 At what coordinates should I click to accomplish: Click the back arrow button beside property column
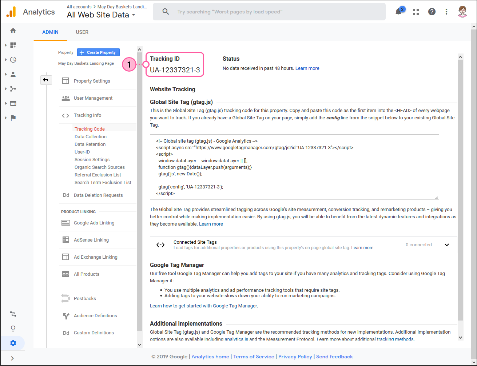point(46,80)
